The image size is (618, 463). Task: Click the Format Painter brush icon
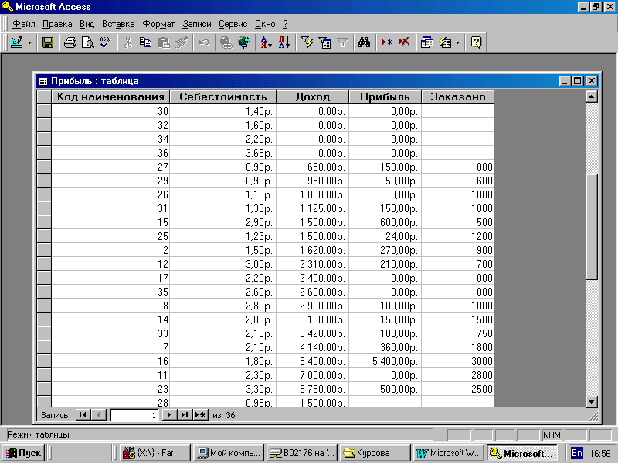tap(182, 42)
